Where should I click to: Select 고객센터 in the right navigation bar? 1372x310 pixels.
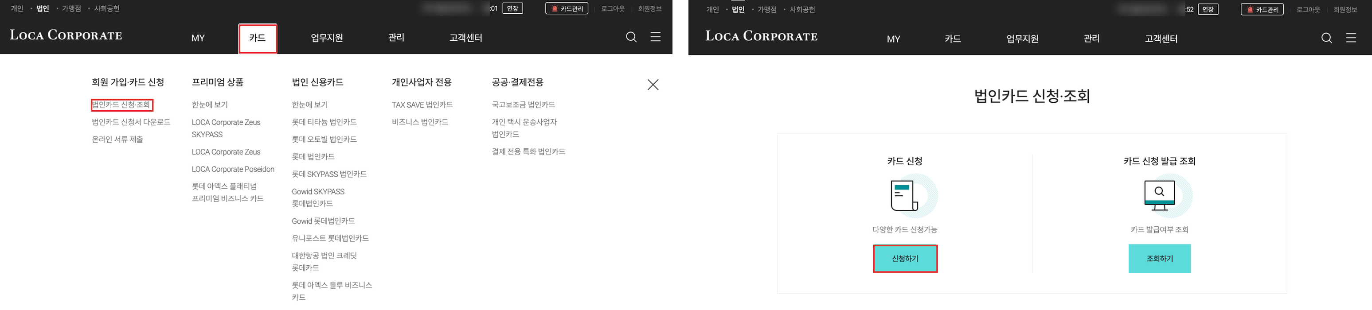tap(1161, 38)
